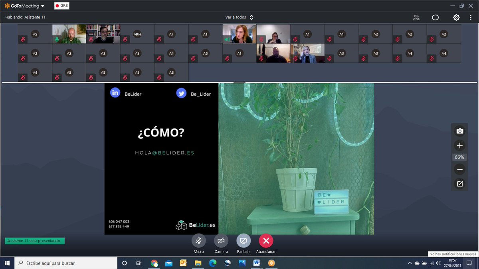Screen dimensions: 479x269
Task: Open the notification center icon
Action: coord(470,263)
